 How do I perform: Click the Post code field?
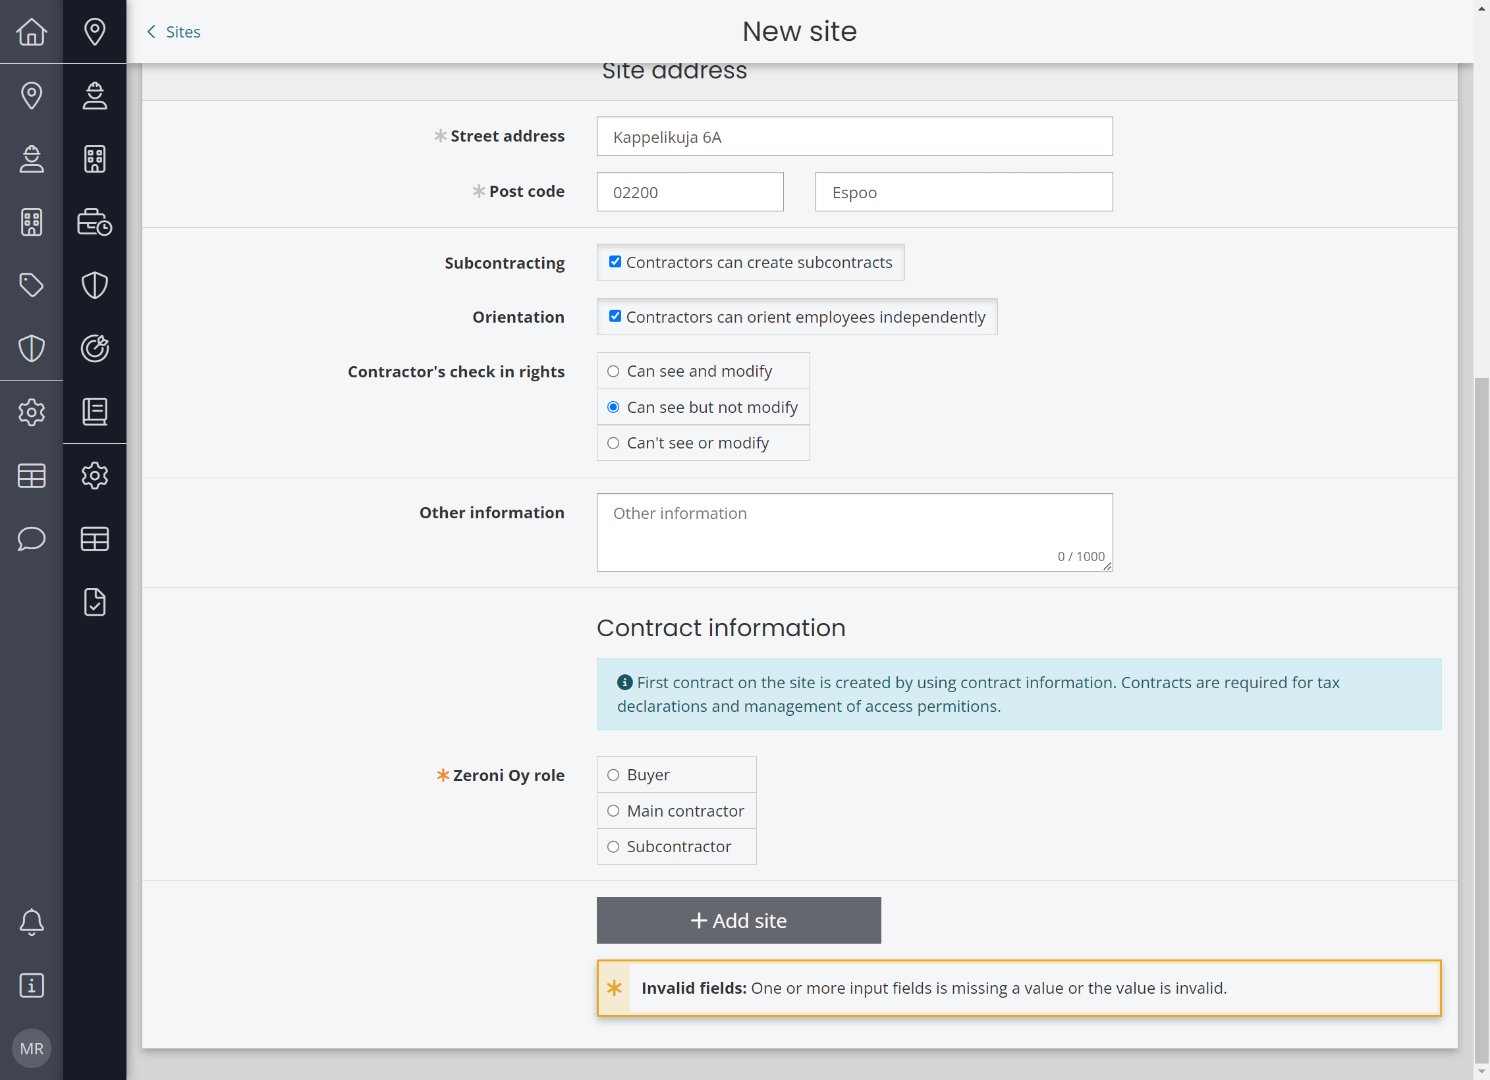690,192
